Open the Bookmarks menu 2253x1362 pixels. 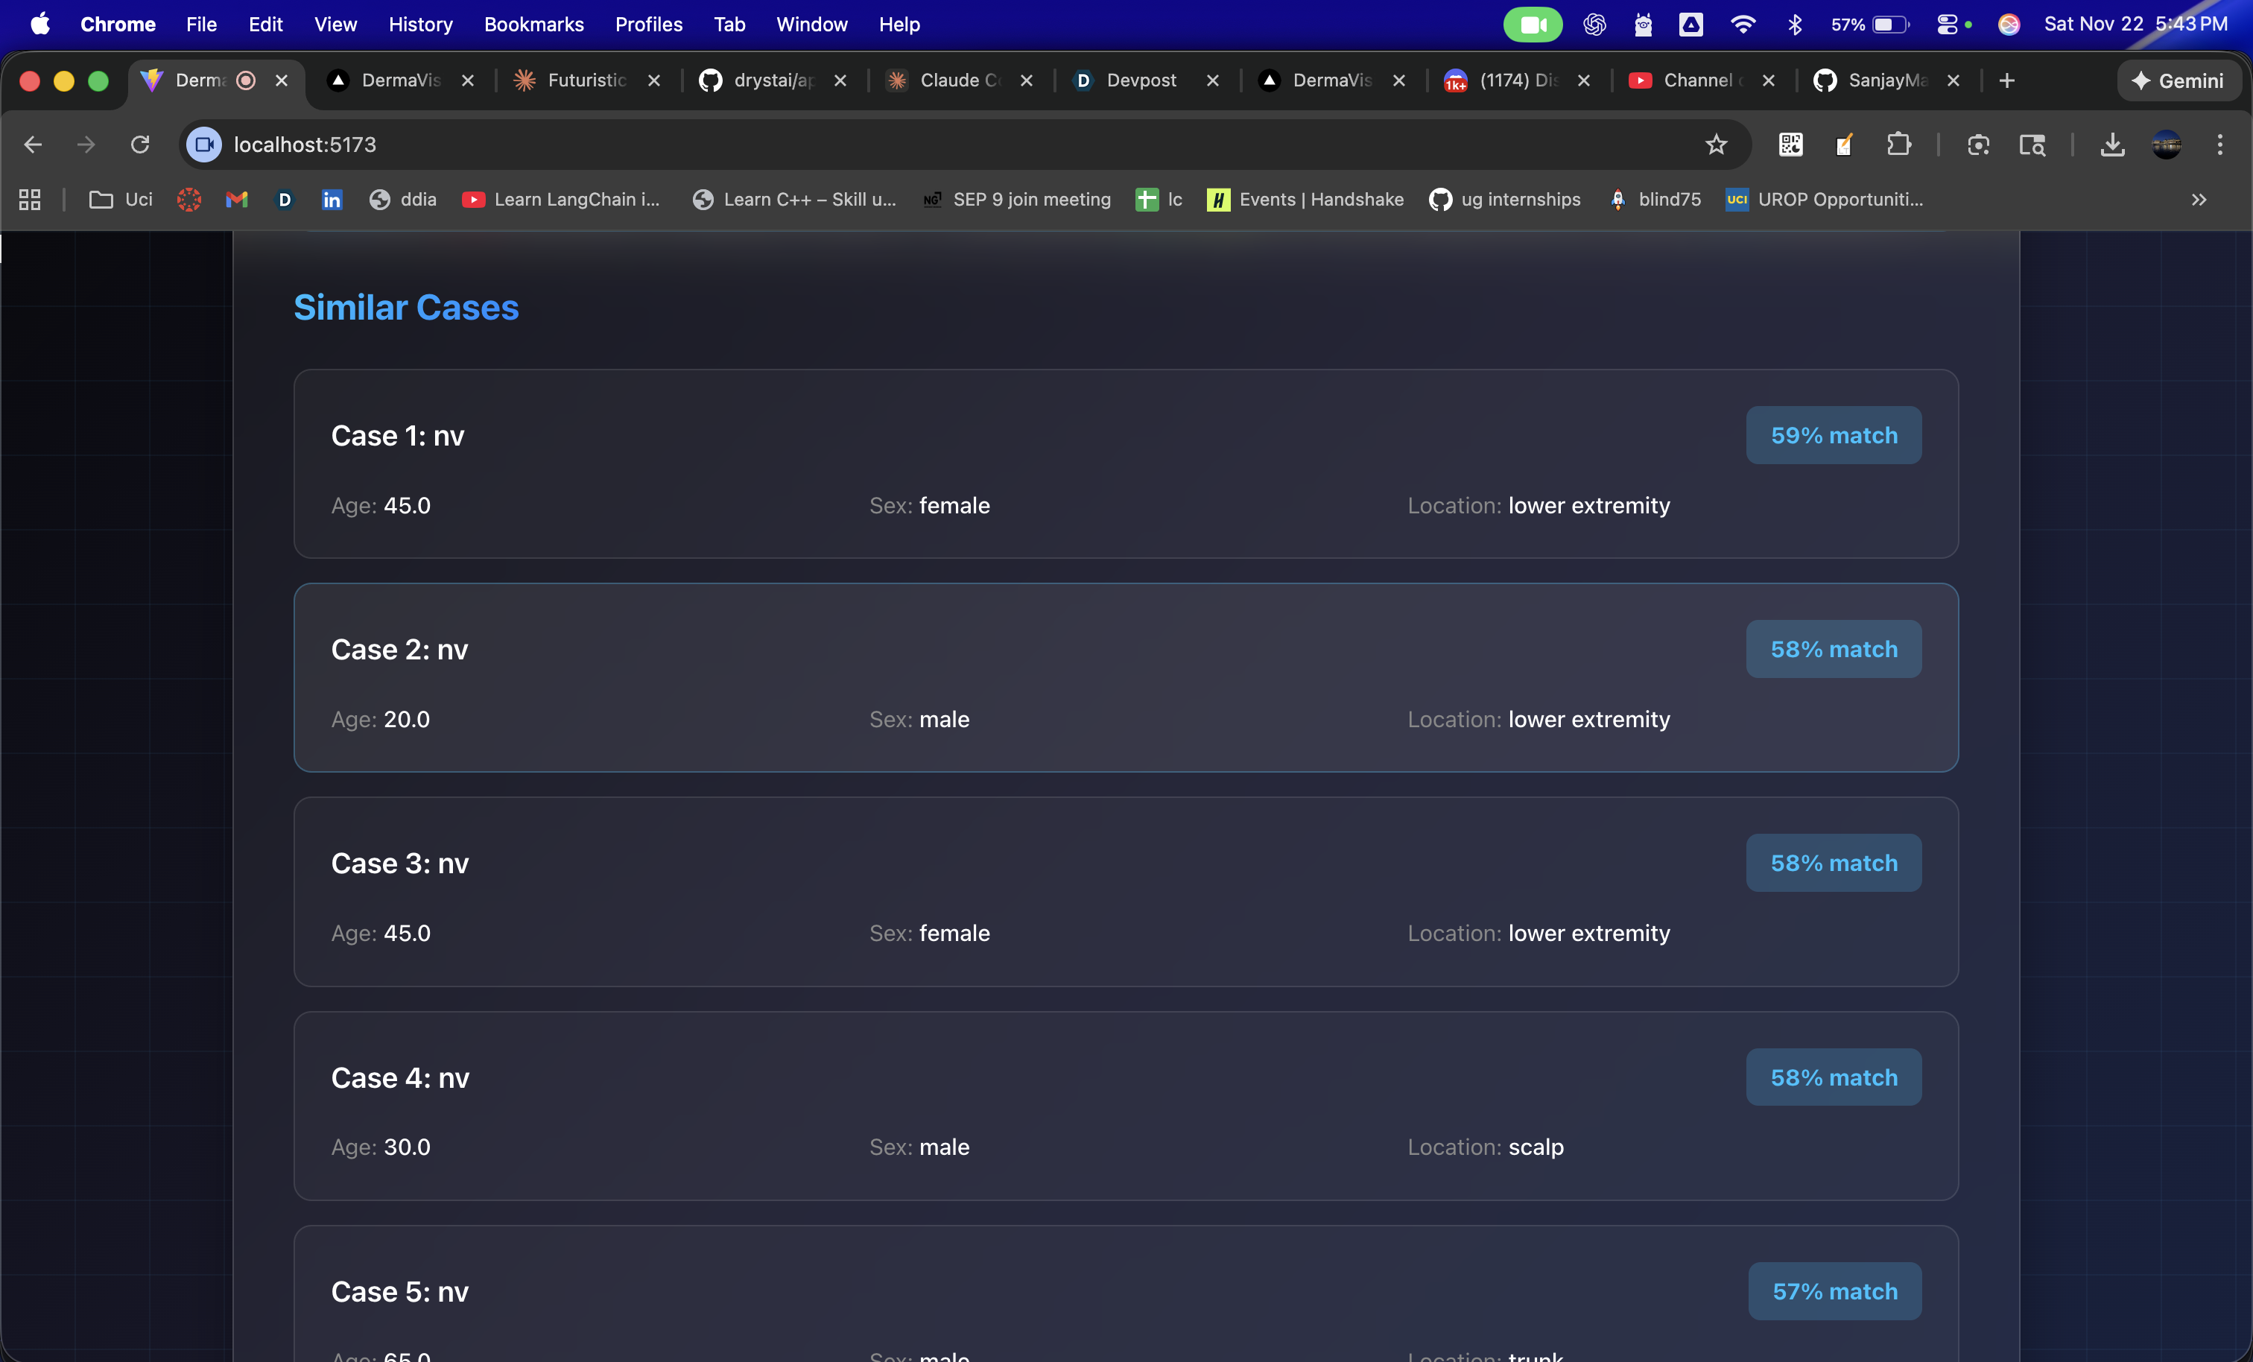533,25
